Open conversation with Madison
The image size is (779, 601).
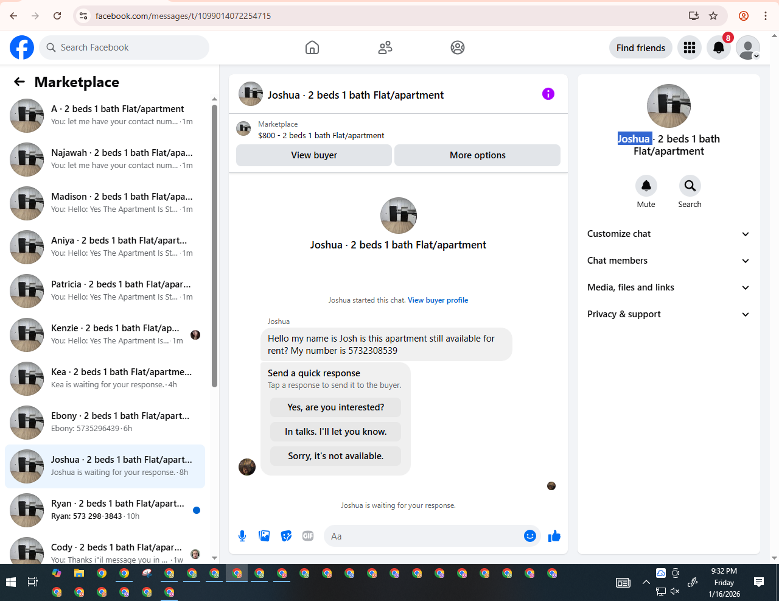click(x=105, y=203)
